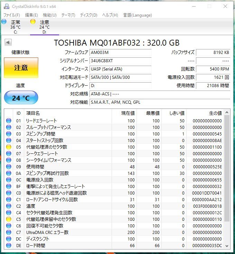Viewport: 235px width, 254px height.
Task: Click the blue status icon for ID C2
Action: point(9,206)
